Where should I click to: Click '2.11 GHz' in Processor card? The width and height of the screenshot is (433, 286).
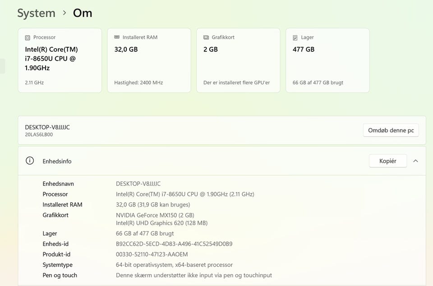pos(34,83)
